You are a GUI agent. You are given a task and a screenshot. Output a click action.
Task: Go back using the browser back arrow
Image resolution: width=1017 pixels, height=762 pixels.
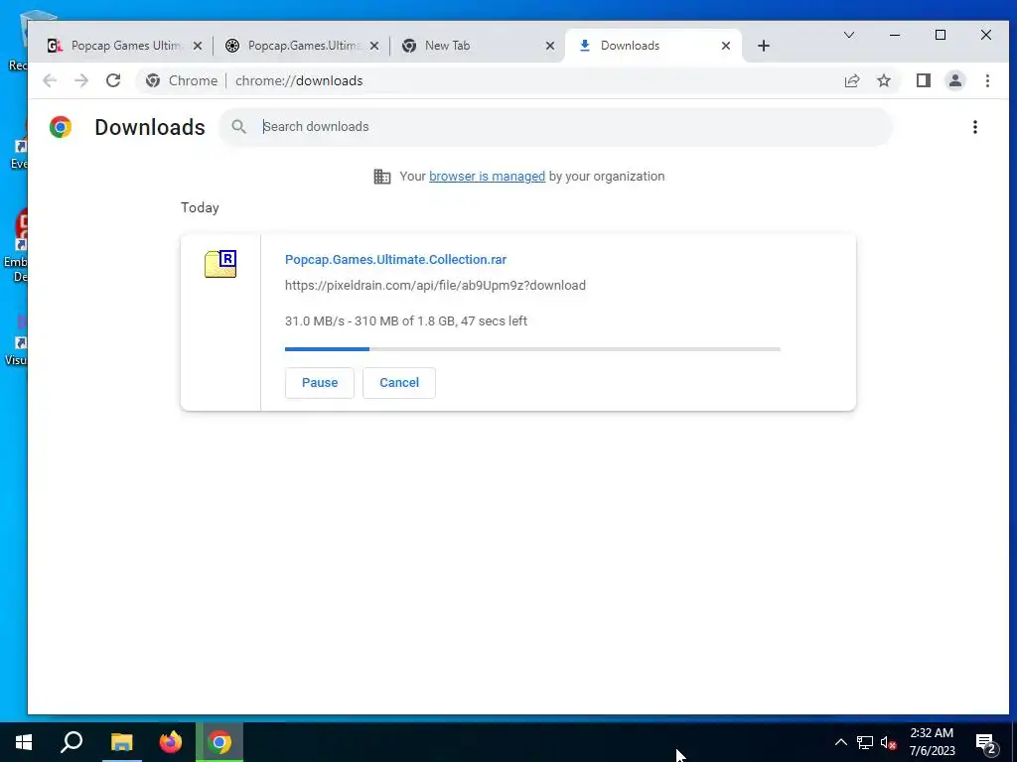tap(50, 80)
